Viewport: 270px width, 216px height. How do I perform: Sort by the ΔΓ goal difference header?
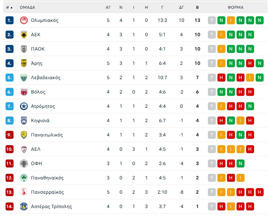pyautogui.click(x=181, y=8)
